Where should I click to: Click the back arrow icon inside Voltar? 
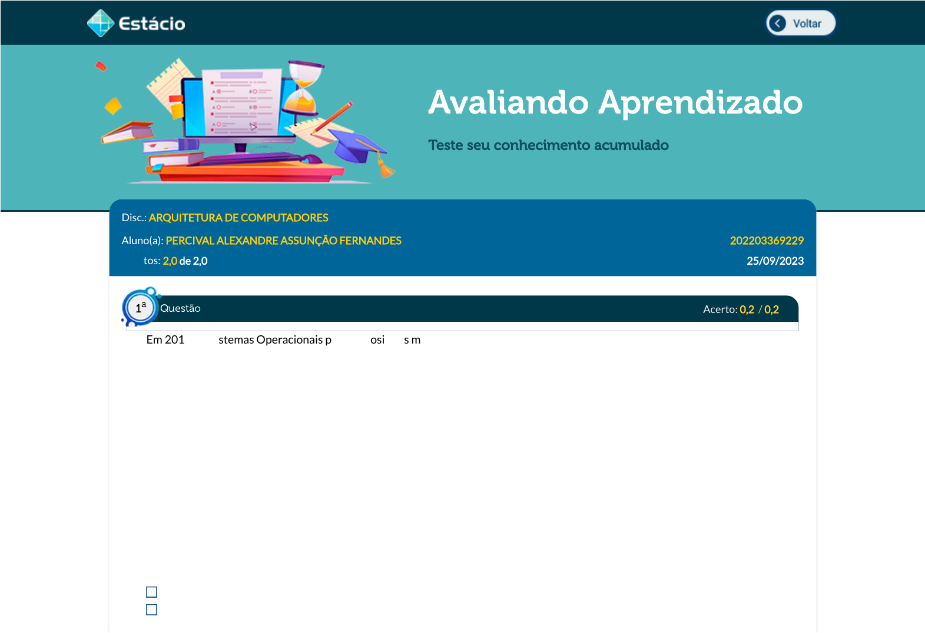click(x=778, y=24)
